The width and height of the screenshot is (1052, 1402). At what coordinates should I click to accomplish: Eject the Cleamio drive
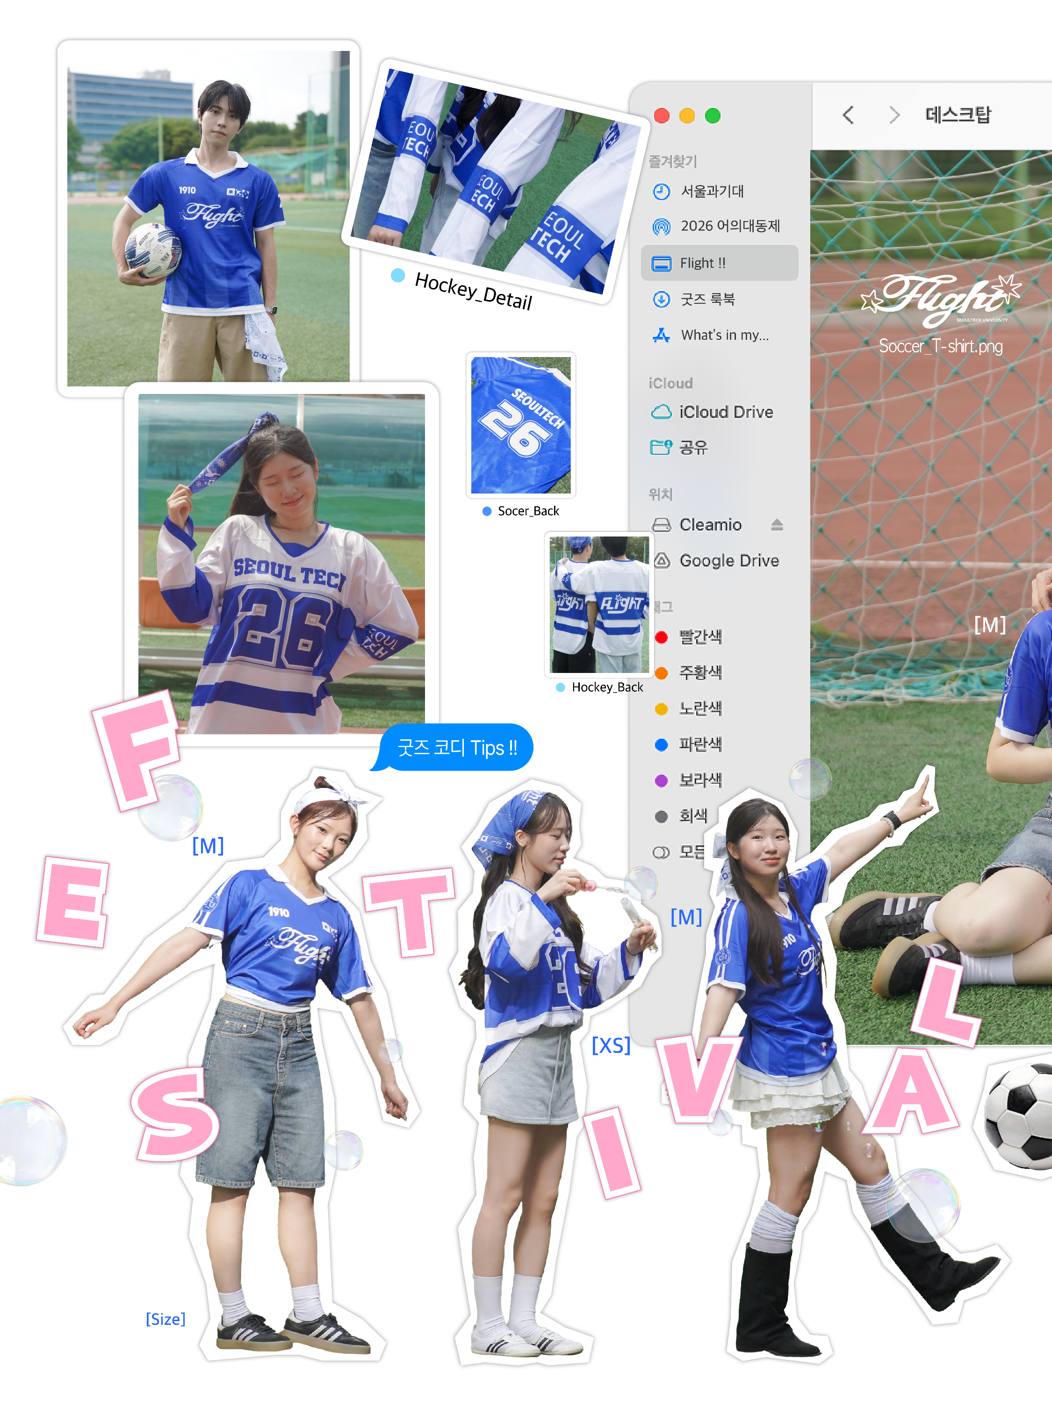[778, 525]
